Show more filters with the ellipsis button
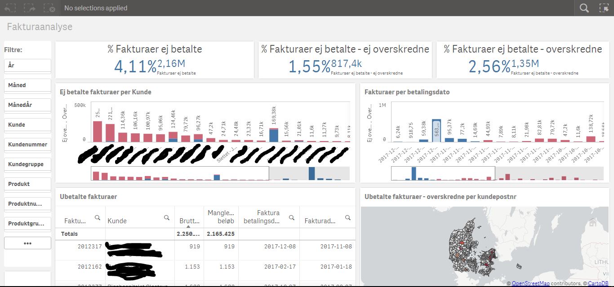The height and width of the screenshot is (287, 614). click(27, 243)
